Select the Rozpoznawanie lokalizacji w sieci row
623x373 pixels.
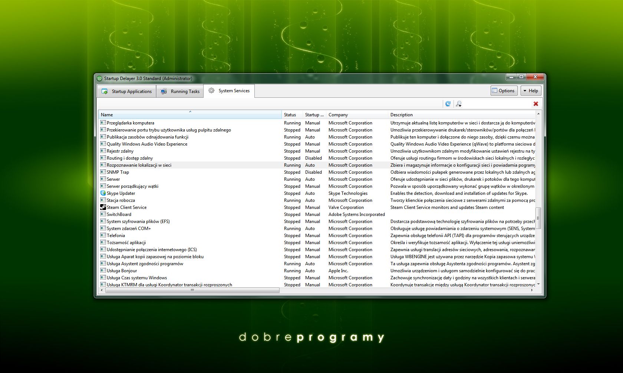click(x=317, y=165)
